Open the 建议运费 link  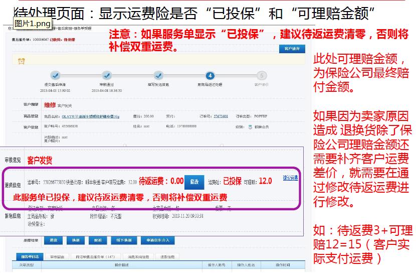tap(290, 178)
